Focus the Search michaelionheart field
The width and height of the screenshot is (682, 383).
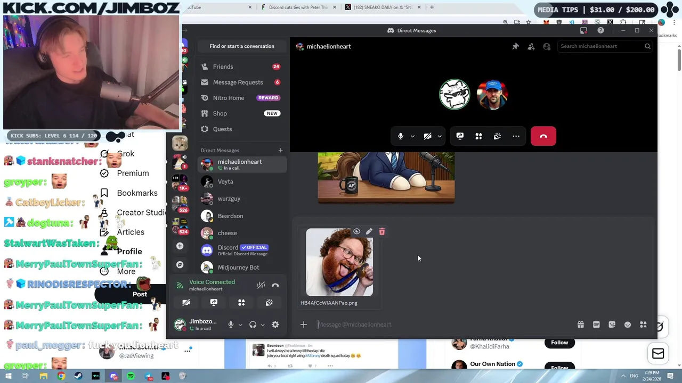(x=604, y=46)
